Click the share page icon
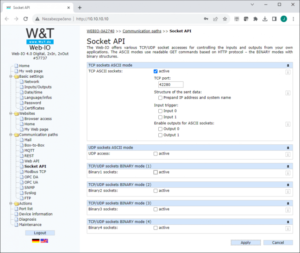Screen dimensions: 300x253 pyautogui.click(x=215, y=19)
